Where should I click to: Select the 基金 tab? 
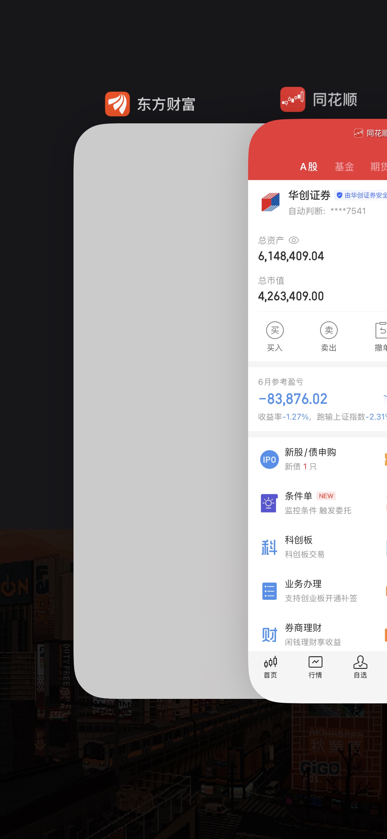point(344,167)
